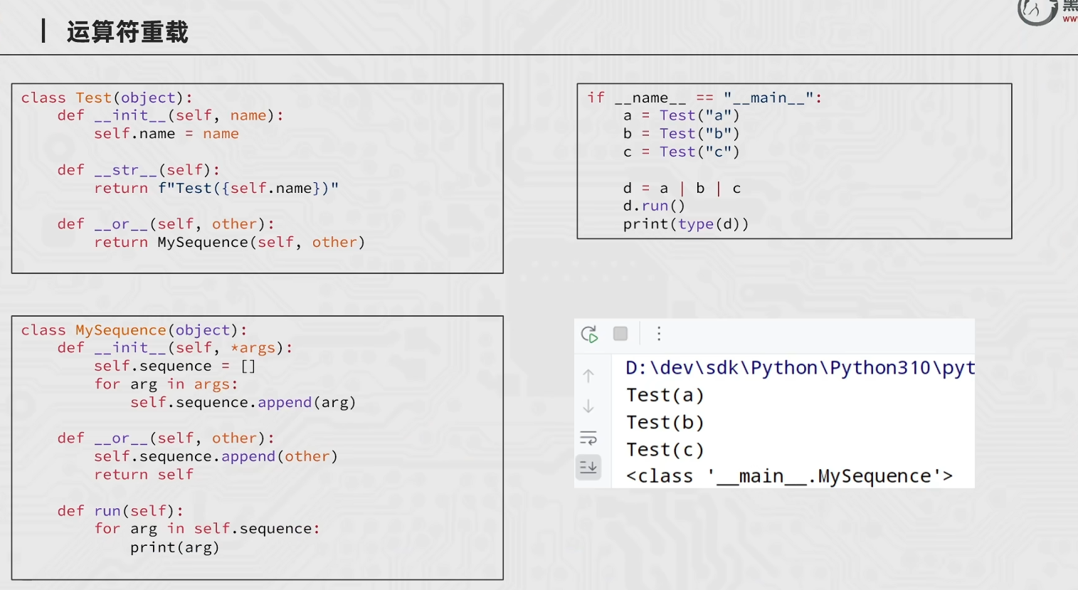Image resolution: width=1078 pixels, height=590 pixels.
Task: Toggle the scroll-to-end icon in the console
Action: (588, 468)
